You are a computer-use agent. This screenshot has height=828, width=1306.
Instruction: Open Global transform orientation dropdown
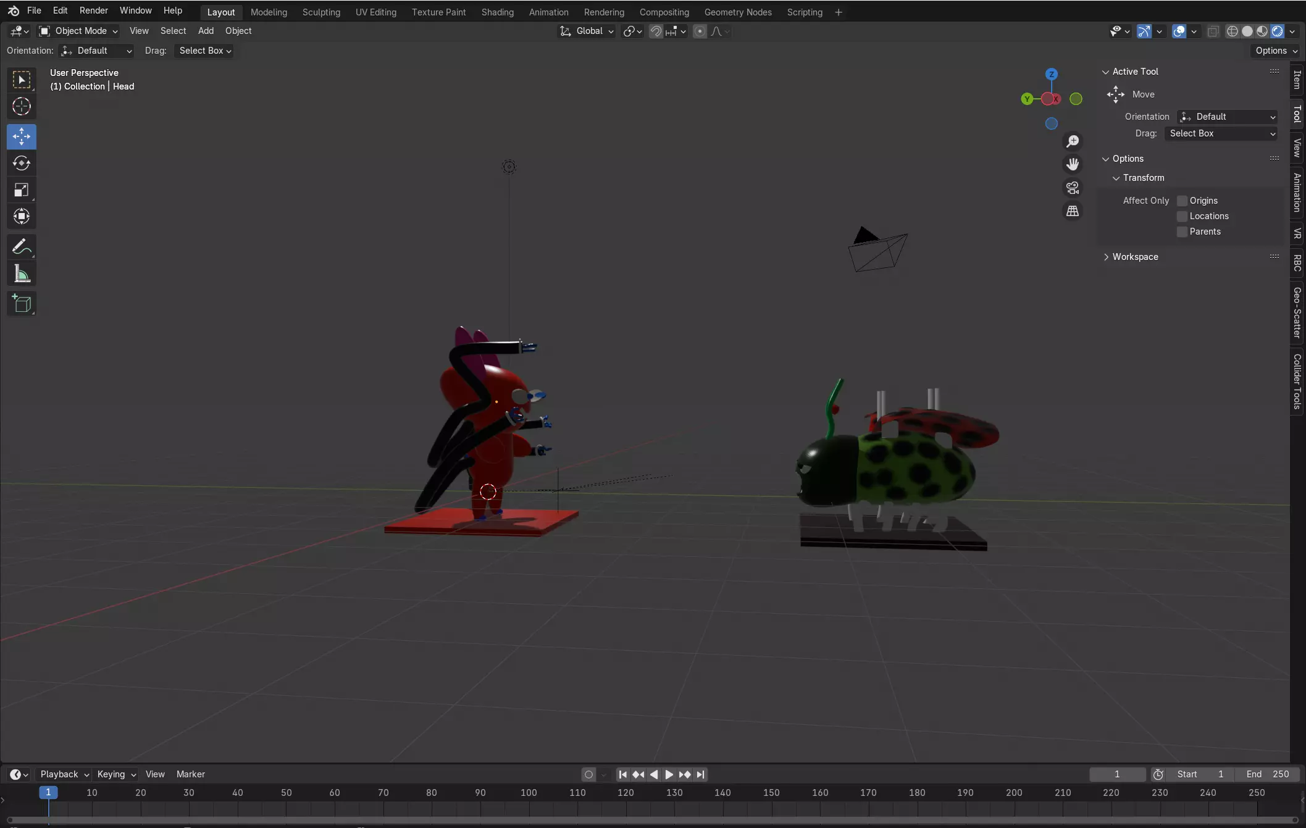587,31
